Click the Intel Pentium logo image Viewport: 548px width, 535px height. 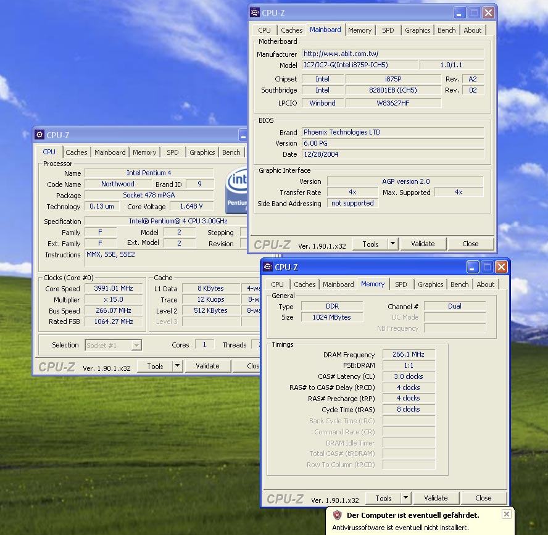pos(236,191)
